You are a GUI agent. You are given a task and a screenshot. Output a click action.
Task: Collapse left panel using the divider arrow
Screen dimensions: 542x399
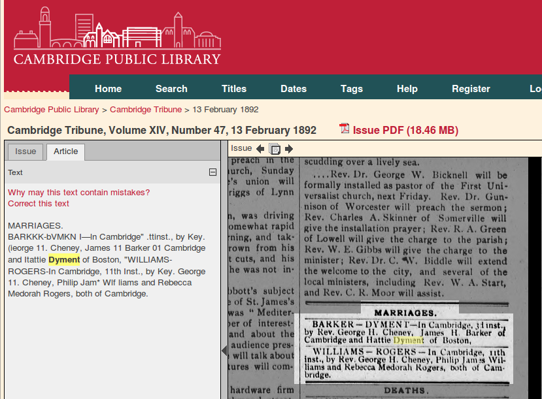(x=224, y=351)
